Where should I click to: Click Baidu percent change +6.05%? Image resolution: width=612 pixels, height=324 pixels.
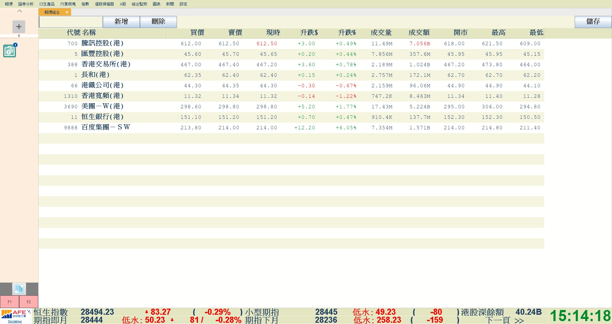pos(346,128)
